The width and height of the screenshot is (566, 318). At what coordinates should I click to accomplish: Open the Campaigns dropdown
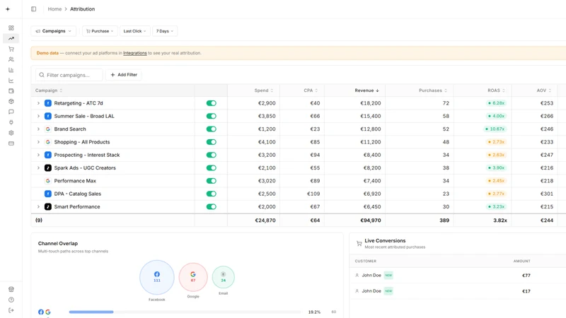[x=54, y=31]
